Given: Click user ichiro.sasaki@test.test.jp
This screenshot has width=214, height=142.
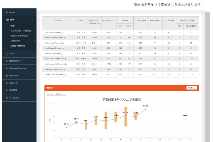Looking at the screenshot, I should 54,43.
